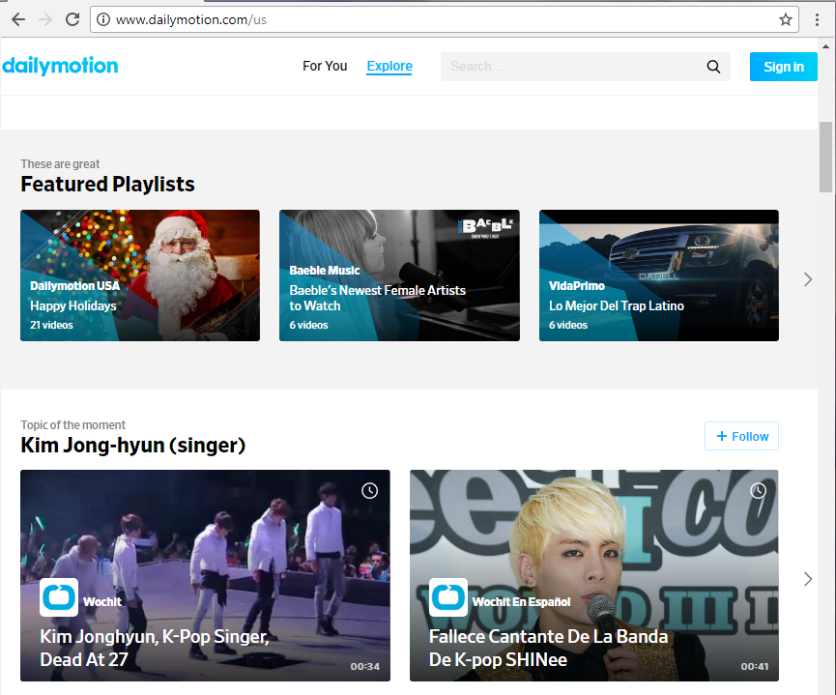The height and width of the screenshot is (695, 836).
Task: Click the Wochit En Español channel name
Action: pos(521,601)
